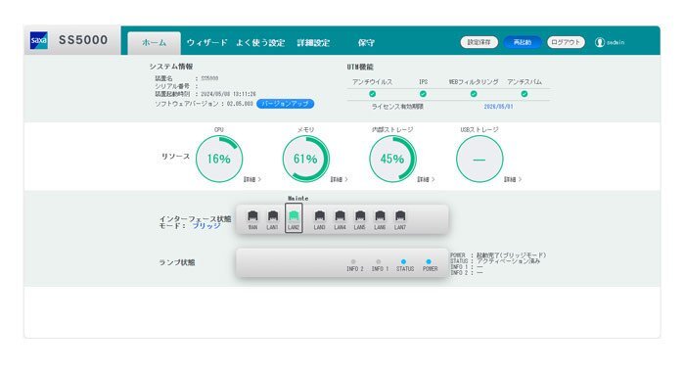Click the CPU 16% usage gauge
Viewport: 685px width, 371px height.
click(x=219, y=159)
